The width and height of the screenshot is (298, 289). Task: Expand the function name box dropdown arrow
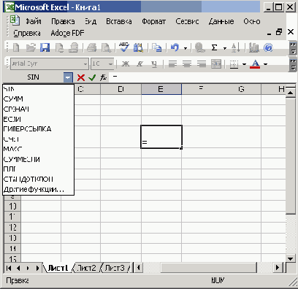pyautogui.click(x=68, y=78)
